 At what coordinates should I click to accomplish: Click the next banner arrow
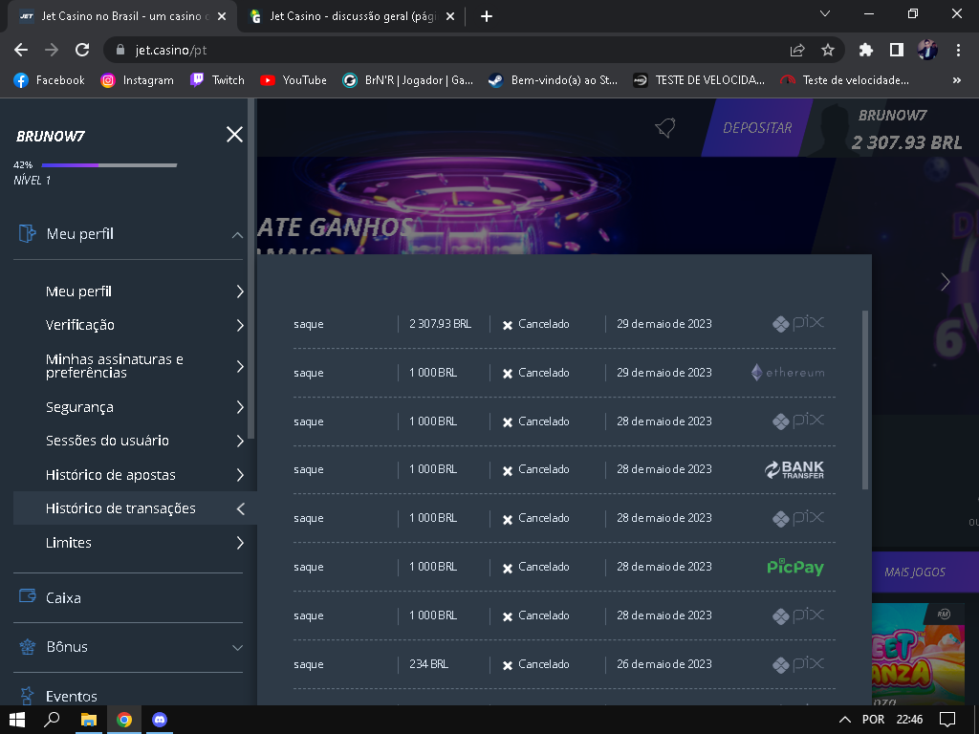pos(945,281)
